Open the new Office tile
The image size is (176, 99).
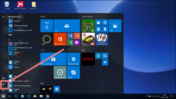pos(60,39)
